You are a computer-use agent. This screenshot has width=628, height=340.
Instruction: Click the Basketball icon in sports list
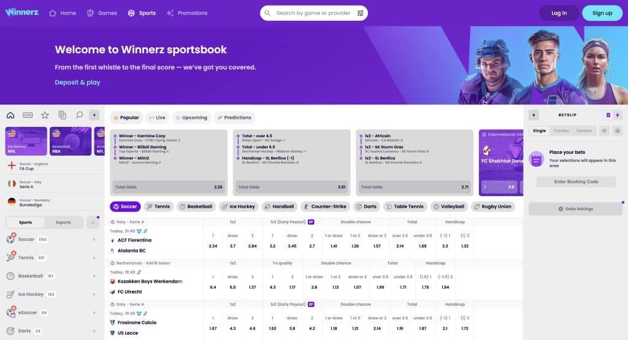click(11, 276)
